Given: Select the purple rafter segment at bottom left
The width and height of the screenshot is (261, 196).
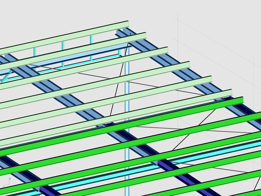Looking at the screenshot, I should tap(48, 190).
